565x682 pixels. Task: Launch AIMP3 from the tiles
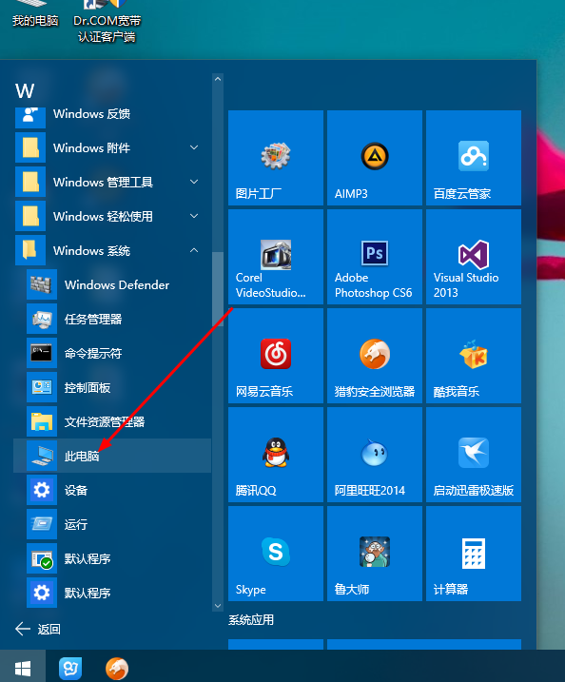(x=375, y=158)
